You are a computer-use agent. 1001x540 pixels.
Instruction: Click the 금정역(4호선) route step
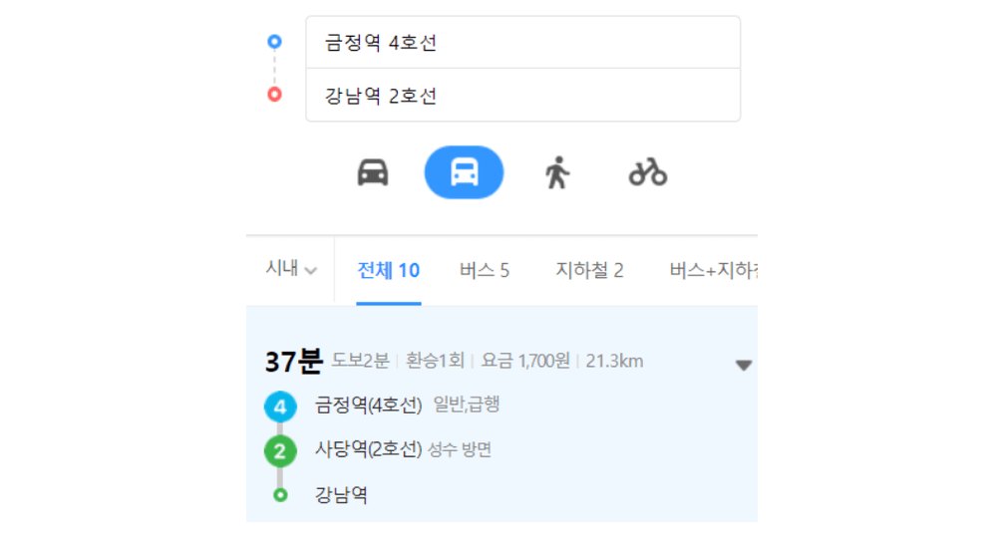[x=368, y=405]
